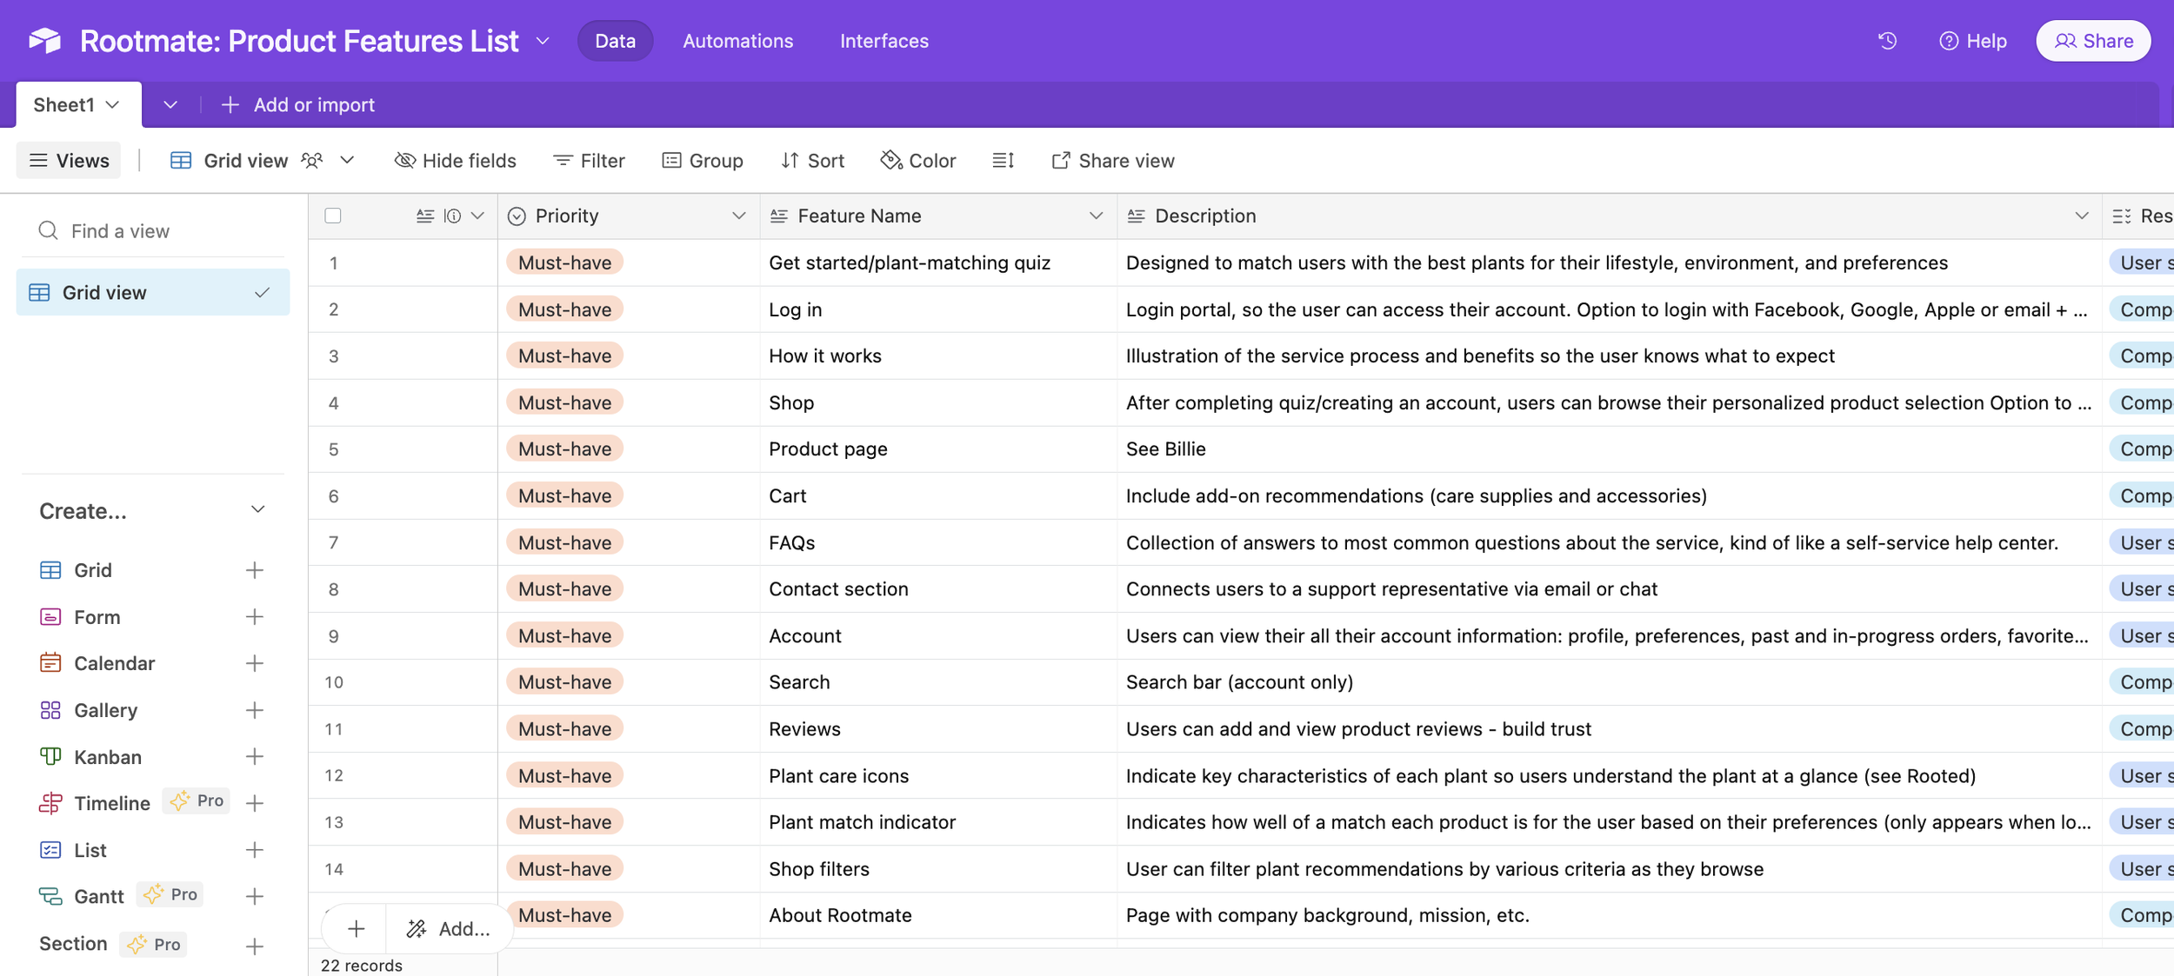The image size is (2174, 976).
Task: Click the Must-have tag in row 1
Action: pos(564,262)
